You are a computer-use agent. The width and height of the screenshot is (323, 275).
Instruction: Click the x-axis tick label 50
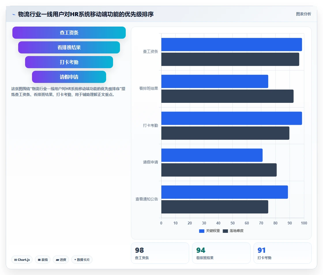(x=232, y=223)
